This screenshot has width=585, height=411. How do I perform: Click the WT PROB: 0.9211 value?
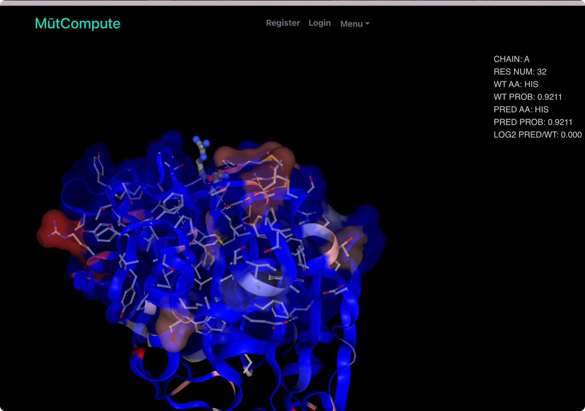[x=527, y=97]
